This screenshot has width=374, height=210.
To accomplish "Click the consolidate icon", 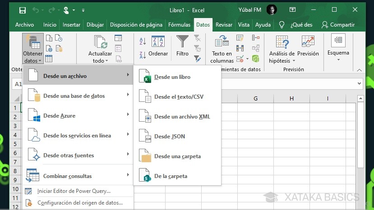I will pyautogui.click(x=256, y=38).
